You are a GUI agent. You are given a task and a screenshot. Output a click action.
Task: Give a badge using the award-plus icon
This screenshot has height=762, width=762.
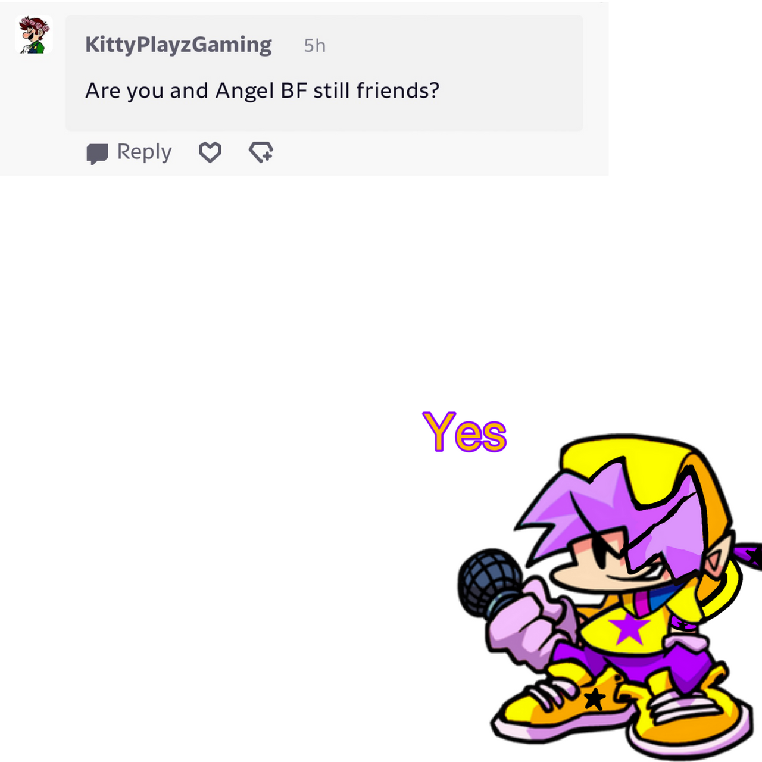click(x=261, y=152)
